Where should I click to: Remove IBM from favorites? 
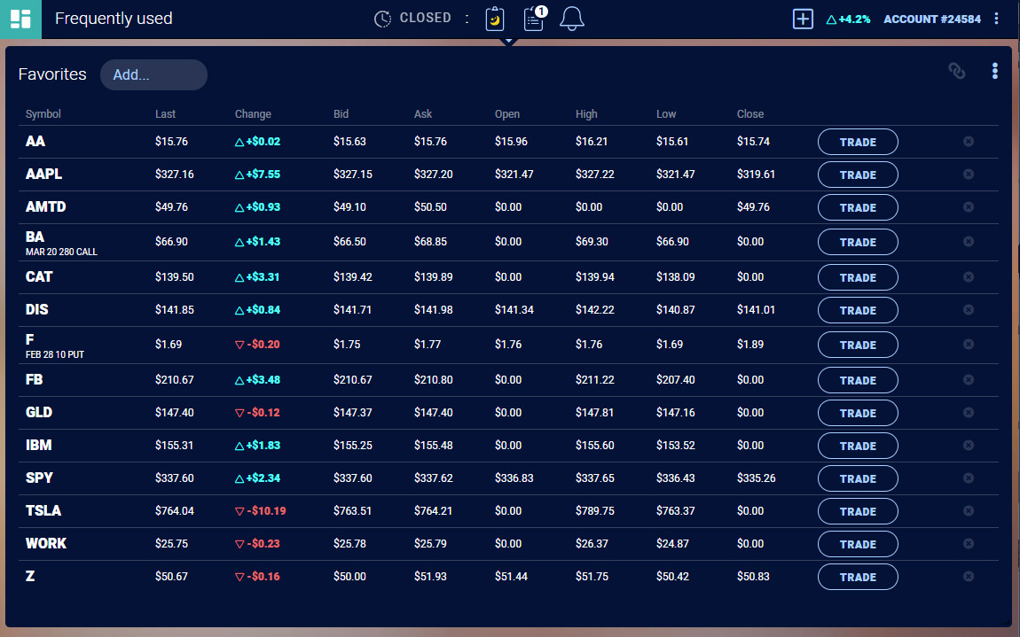pos(969,446)
